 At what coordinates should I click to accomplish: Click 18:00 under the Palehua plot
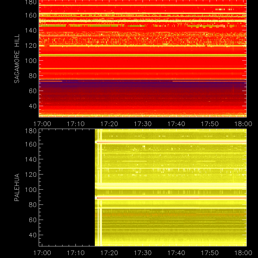(243, 253)
